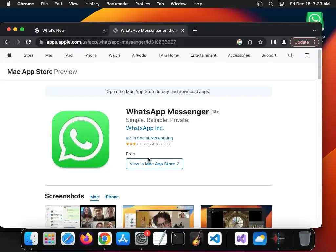The height and width of the screenshot is (252, 336).
Task: Click View in Mac App Store button
Action: [x=155, y=164]
